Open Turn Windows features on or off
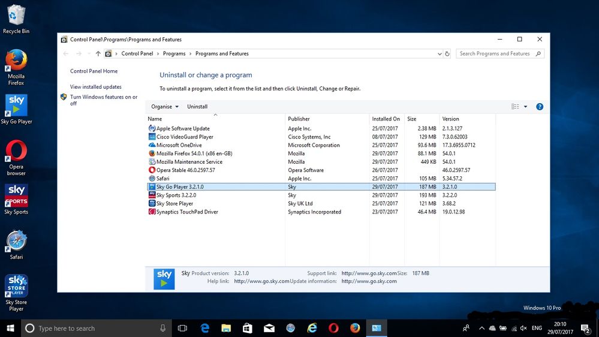This screenshot has height=337, width=599. click(104, 100)
